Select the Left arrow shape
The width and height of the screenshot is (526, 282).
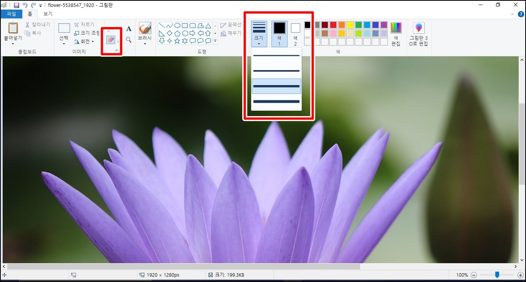tap(200, 33)
